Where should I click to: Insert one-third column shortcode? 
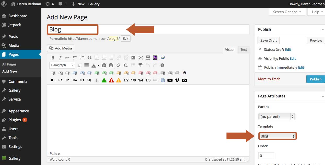[x=133, y=80]
